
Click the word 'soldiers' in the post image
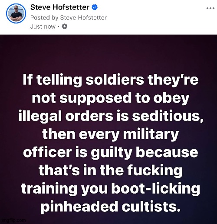[115, 80]
